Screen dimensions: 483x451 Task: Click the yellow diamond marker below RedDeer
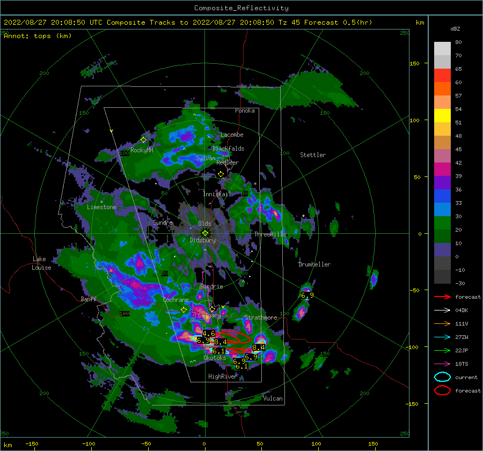(x=221, y=174)
